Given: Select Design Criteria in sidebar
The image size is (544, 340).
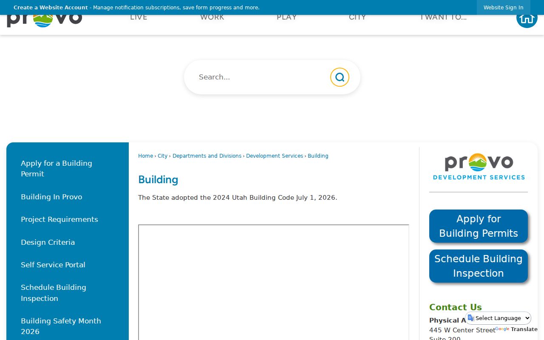Looking at the screenshot, I should click(48, 242).
